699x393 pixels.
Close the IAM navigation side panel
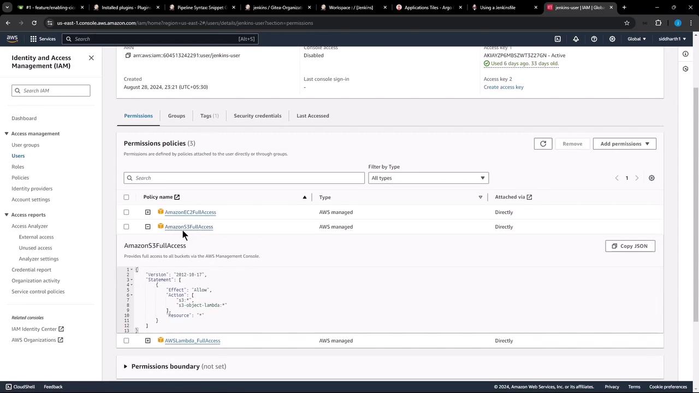coord(91,58)
